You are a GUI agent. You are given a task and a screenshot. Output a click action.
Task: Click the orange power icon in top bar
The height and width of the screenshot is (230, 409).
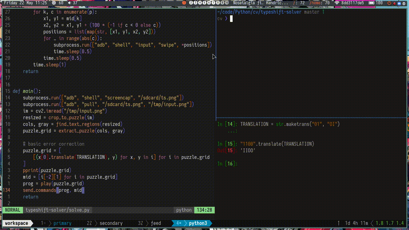[389, 3]
